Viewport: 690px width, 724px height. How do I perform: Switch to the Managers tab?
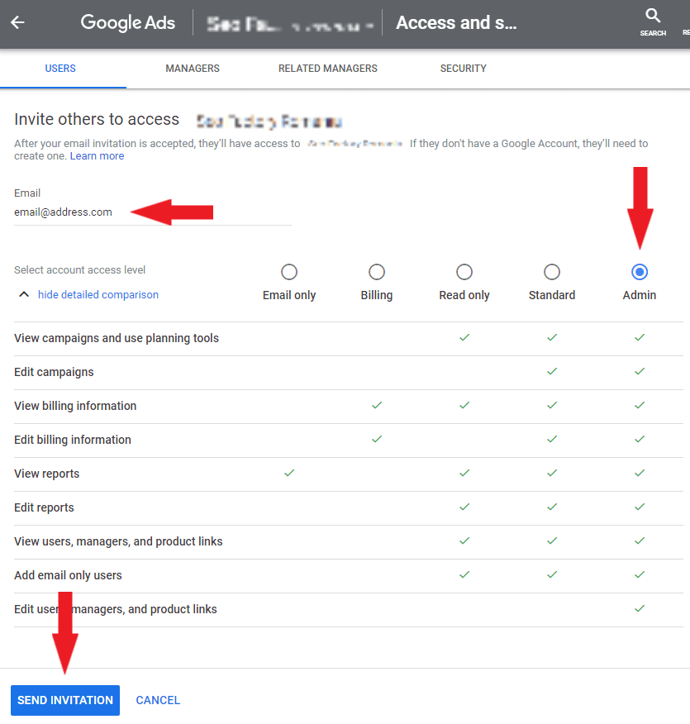(193, 69)
